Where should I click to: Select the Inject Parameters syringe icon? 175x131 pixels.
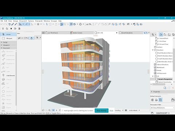coord(16,24)
